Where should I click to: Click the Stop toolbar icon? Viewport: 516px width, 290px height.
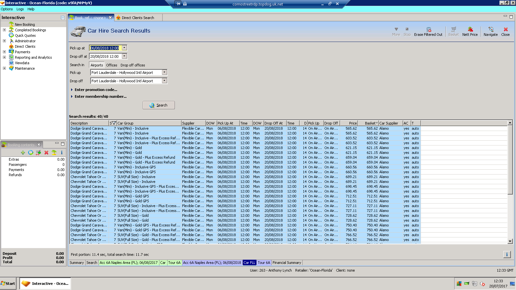pyautogui.click(x=407, y=29)
